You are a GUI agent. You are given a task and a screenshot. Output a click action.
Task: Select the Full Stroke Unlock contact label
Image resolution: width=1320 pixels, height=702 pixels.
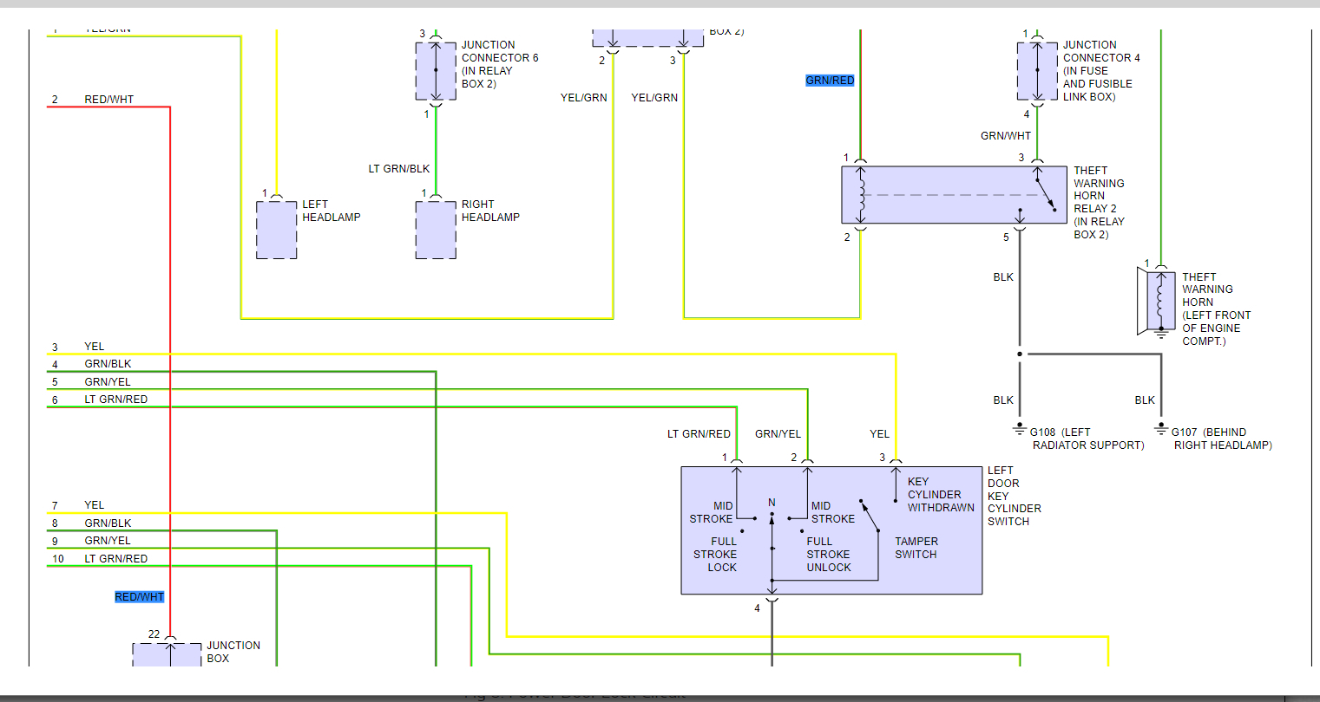point(829,555)
